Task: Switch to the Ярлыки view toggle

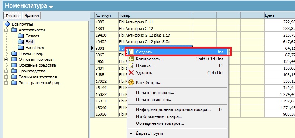Action: (32, 16)
